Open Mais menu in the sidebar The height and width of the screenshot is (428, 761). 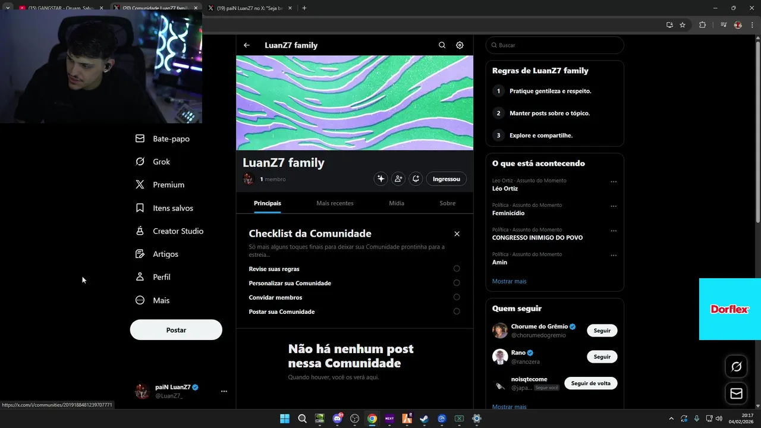click(x=153, y=300)
